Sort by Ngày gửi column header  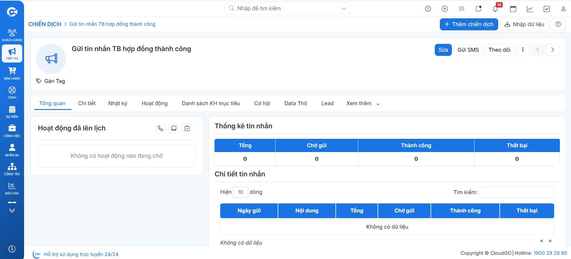(249, 211)
